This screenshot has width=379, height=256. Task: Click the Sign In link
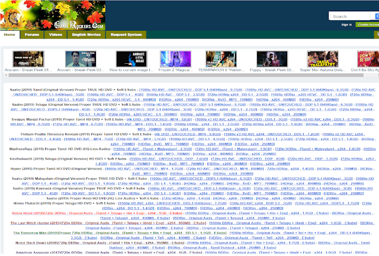tap(346, 25)
